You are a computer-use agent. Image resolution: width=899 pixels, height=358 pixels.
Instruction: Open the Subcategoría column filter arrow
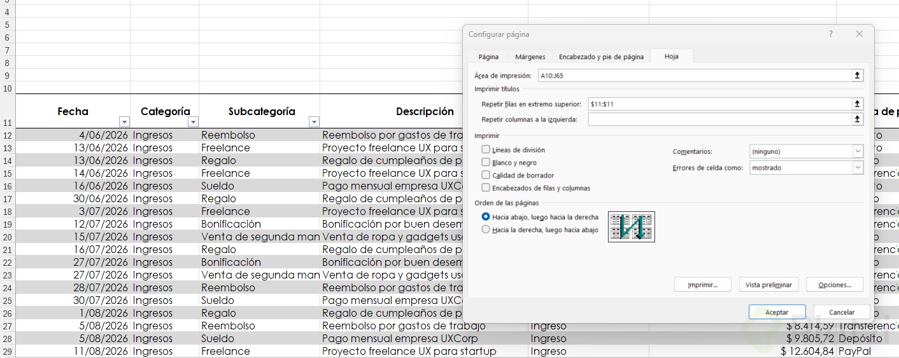313,122
